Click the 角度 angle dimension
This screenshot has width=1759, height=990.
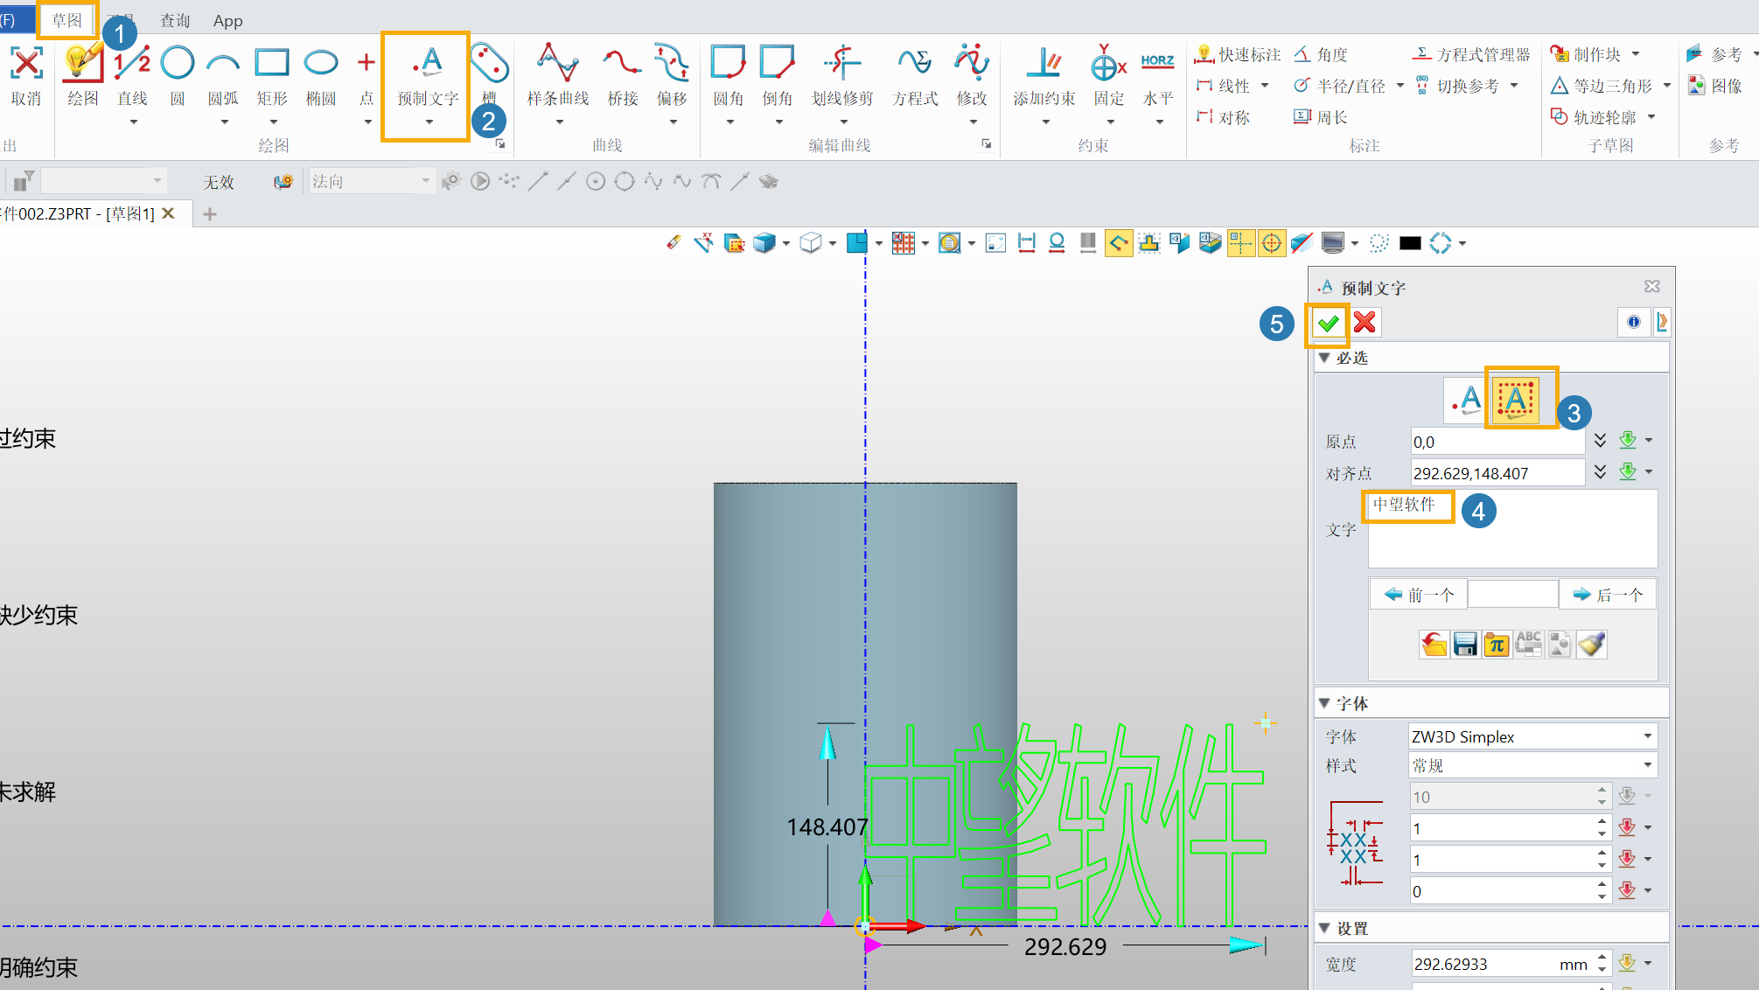[x=1322, y=54]
